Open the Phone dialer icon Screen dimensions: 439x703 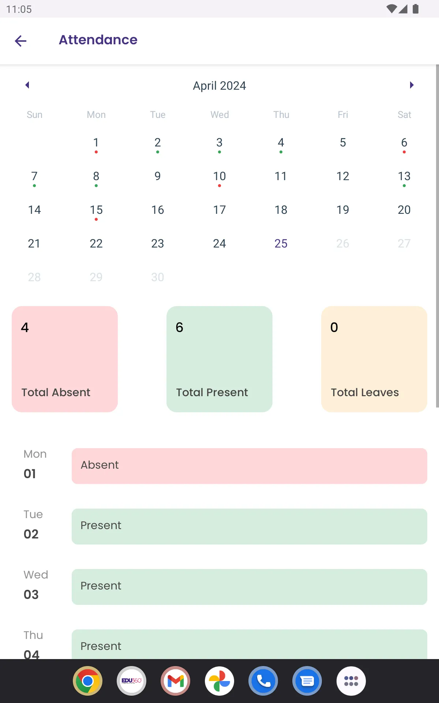pos(263,681)
